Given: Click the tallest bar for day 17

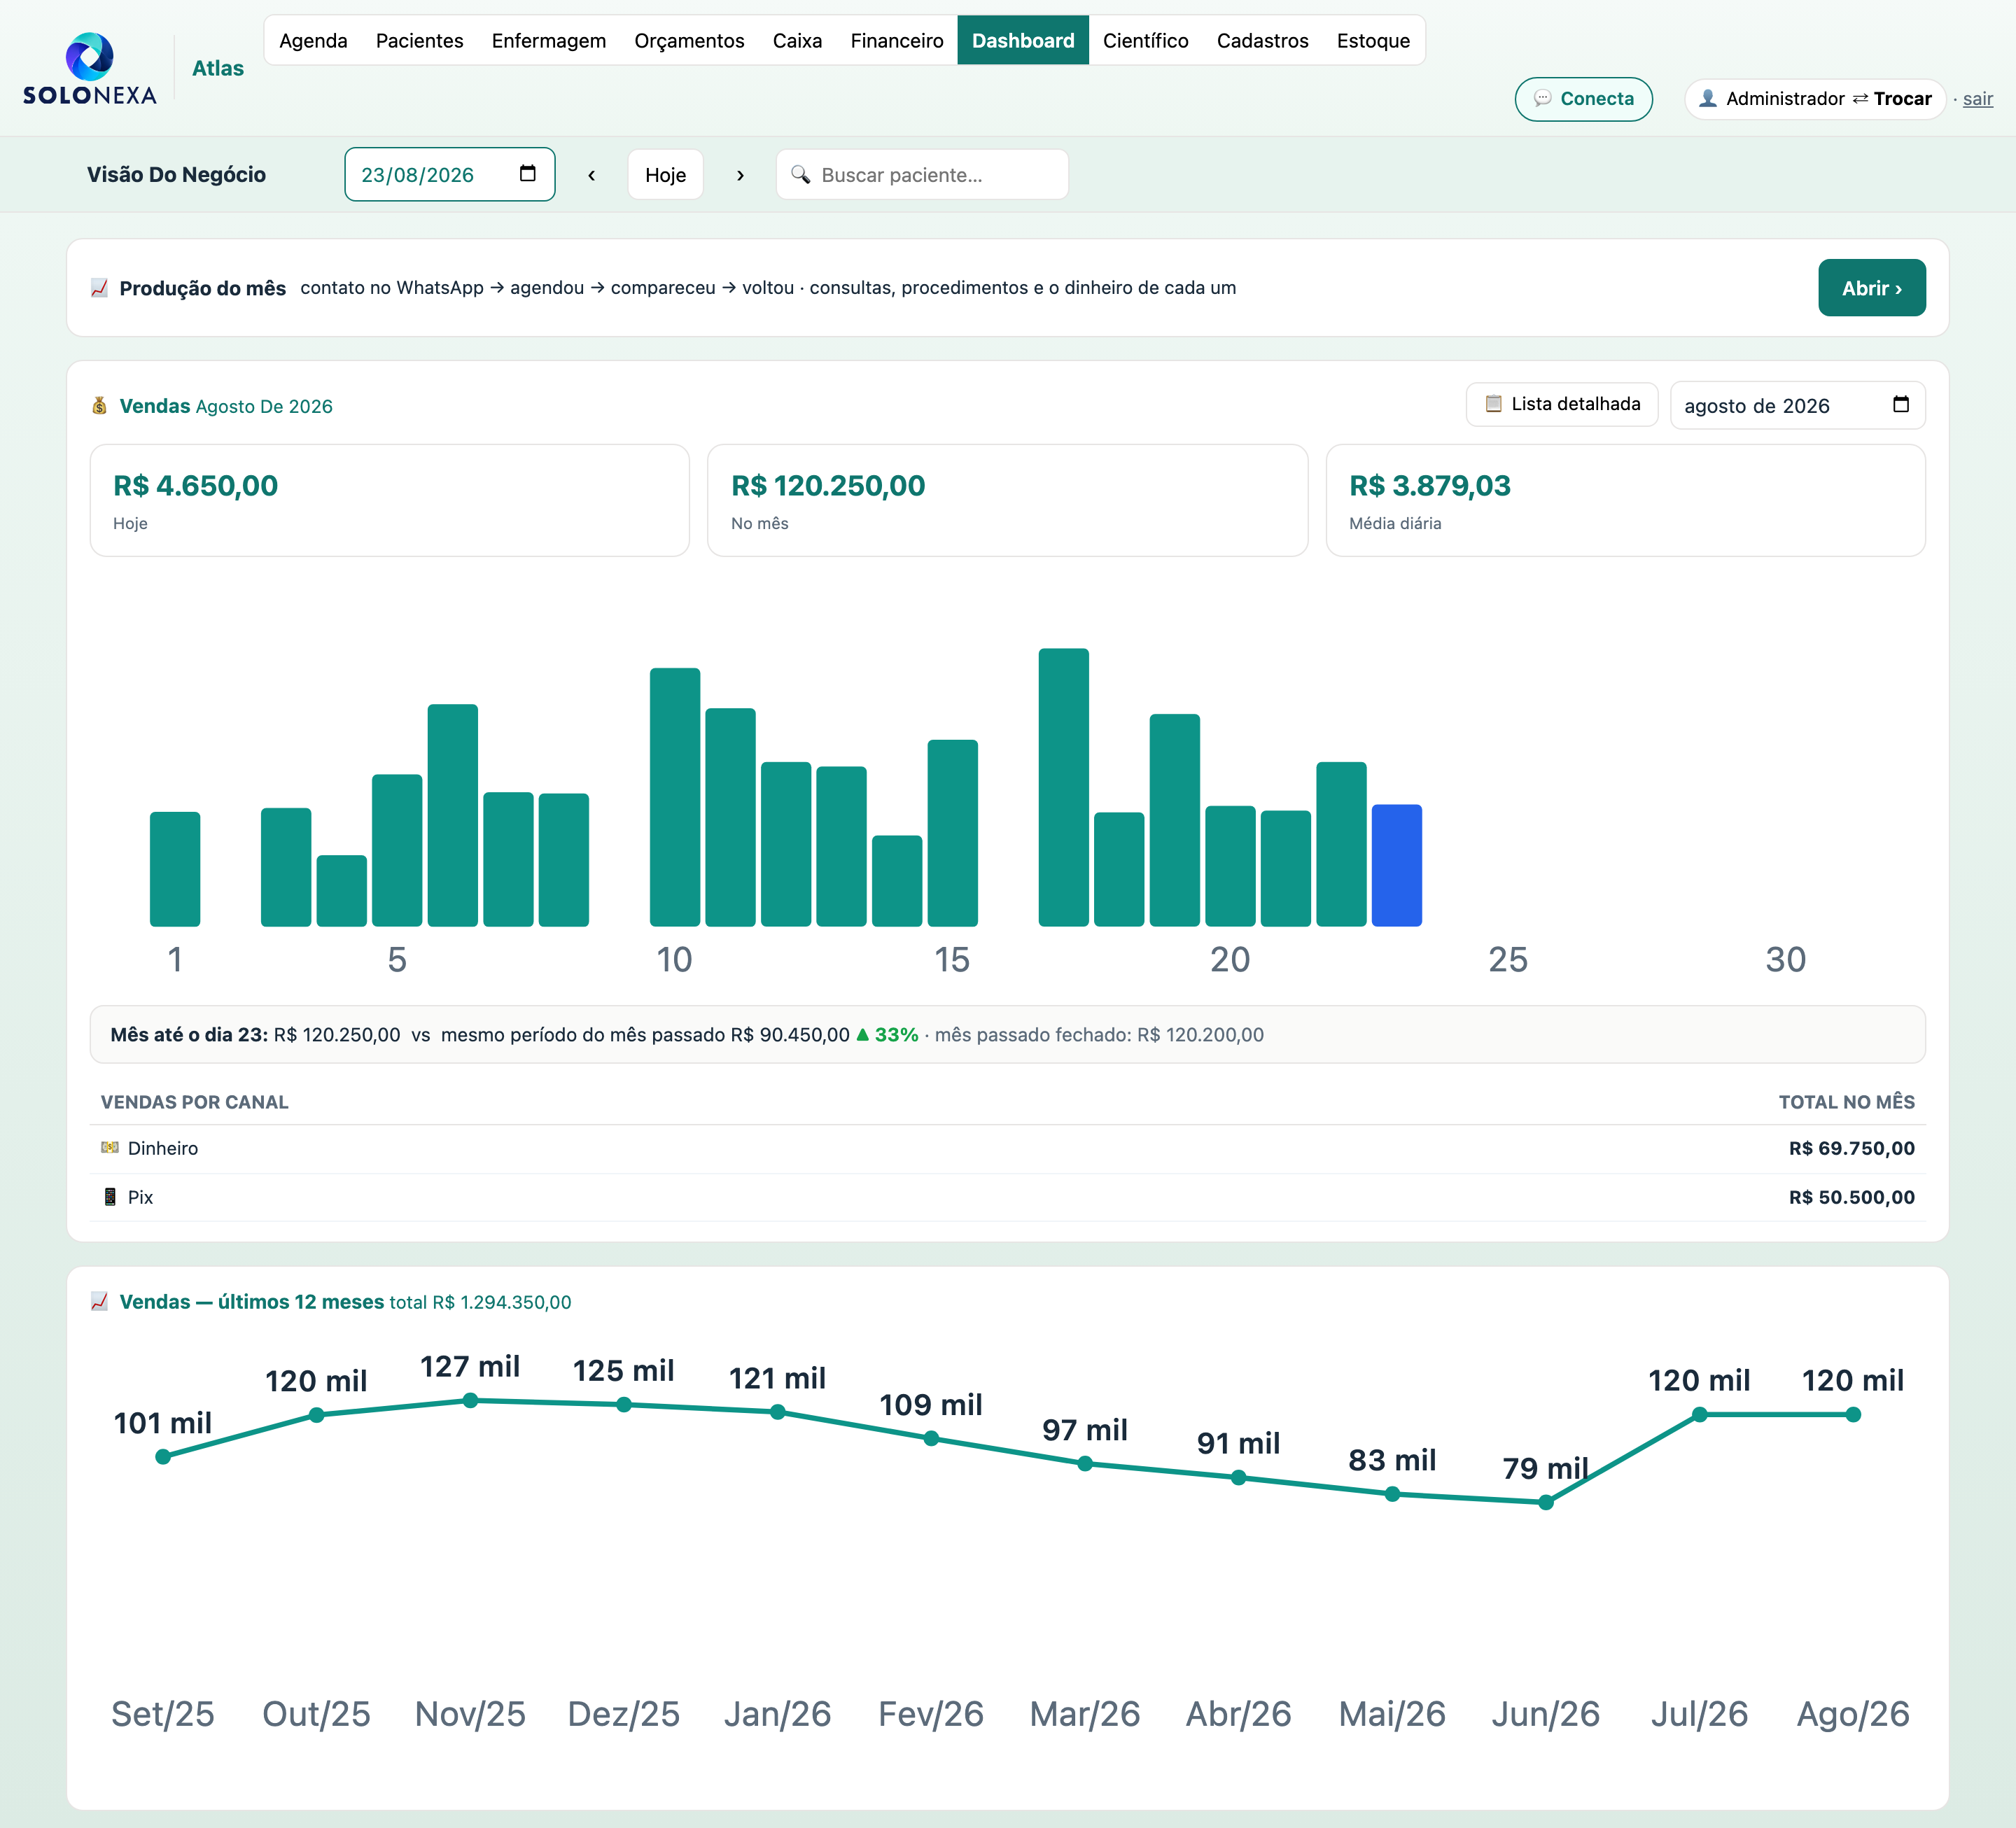Looking at the screenshot, I should coord(1063,787).
